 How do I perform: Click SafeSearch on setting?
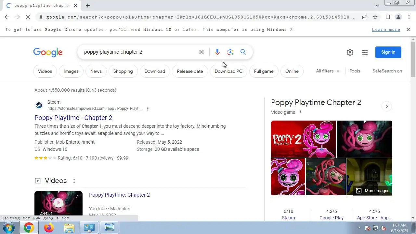point(387,71)
